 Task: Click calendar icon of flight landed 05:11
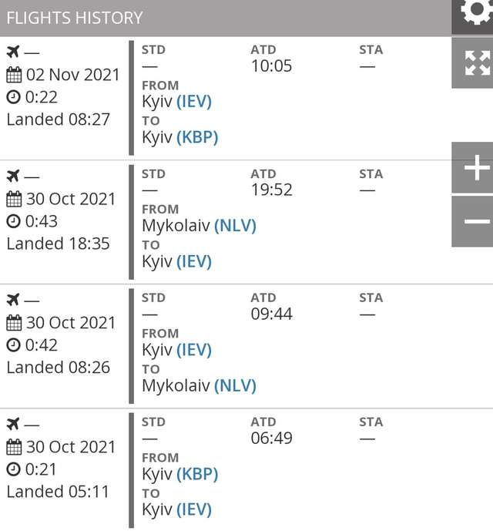coord(14,447)
